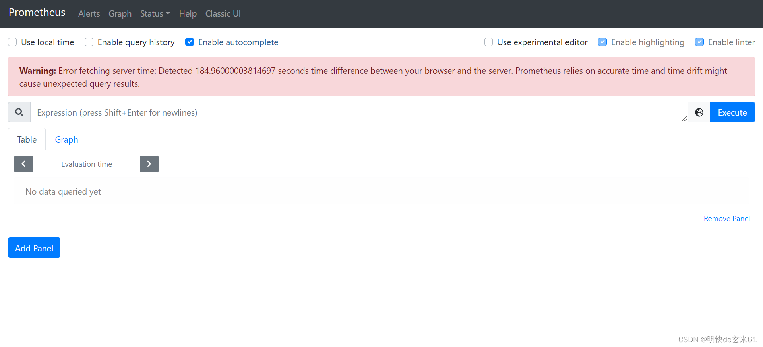Click the Evaluation time input field
763x347 pixels.
point(87,164)
